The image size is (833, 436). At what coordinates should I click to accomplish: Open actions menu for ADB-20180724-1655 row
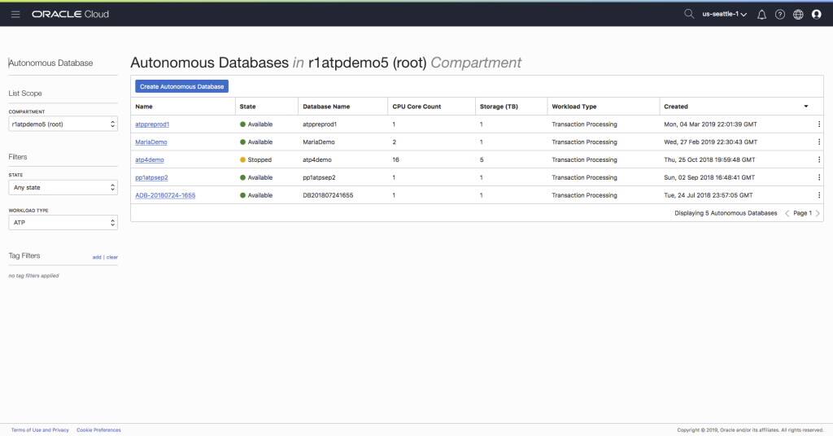click(818, 195)
